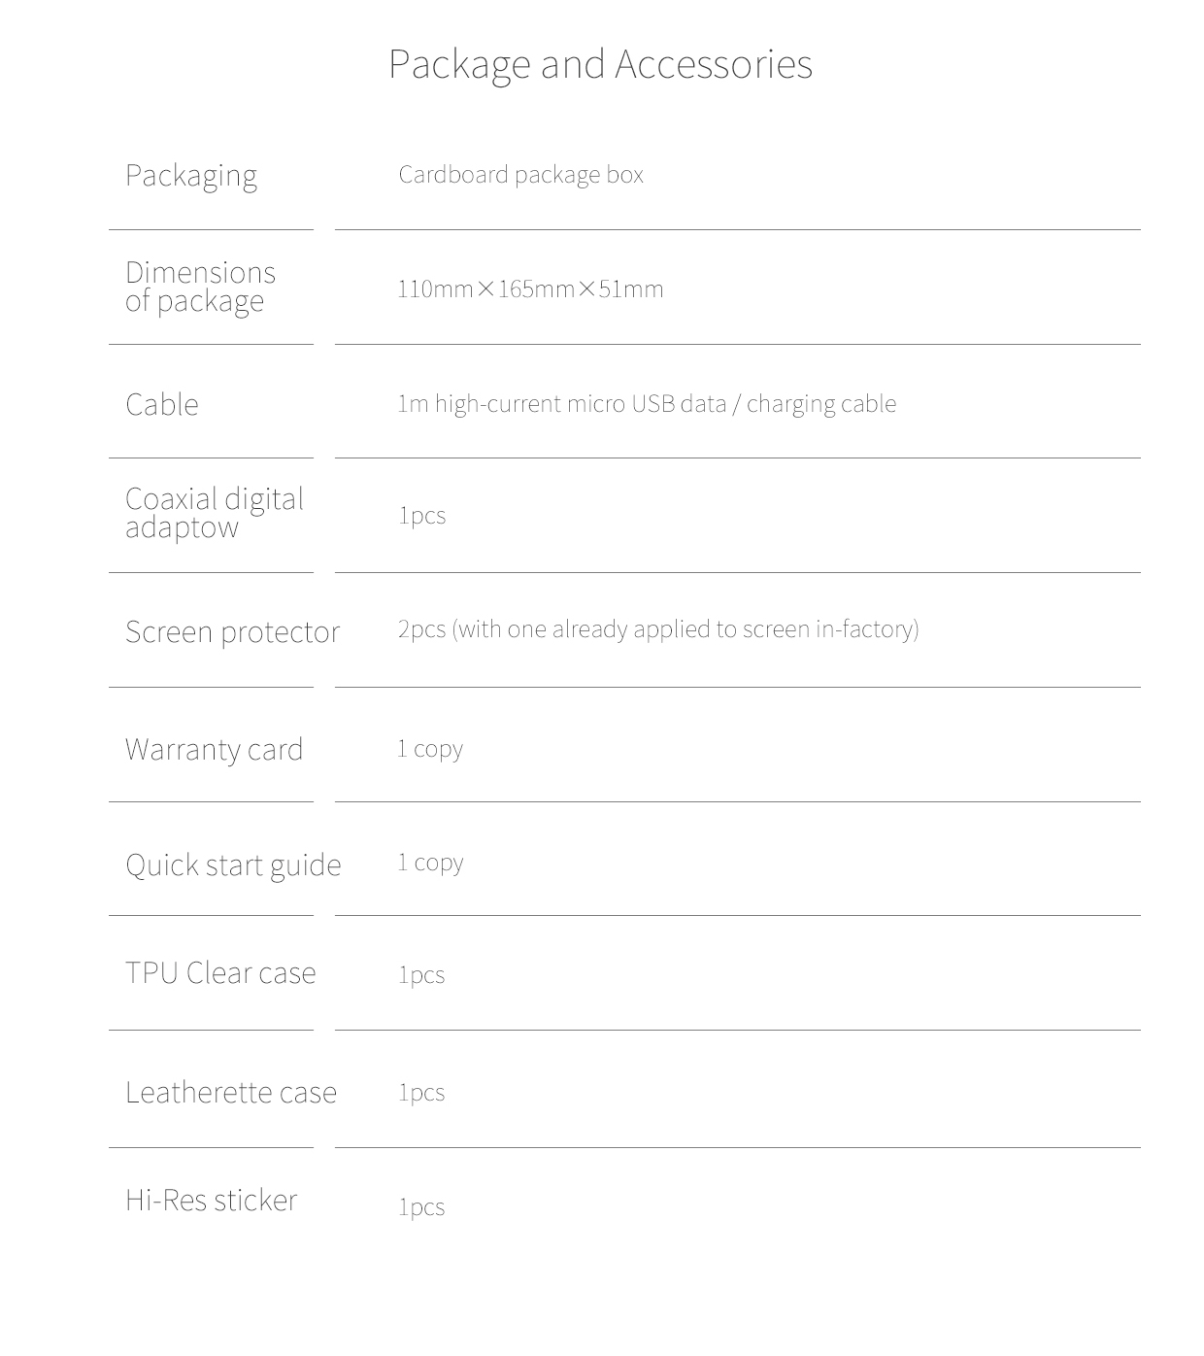The width and height of the screenshot is (1204, 1356).
Task: Click "1pcs" beside TPU Clear case
Action: [x=421, y=975]
